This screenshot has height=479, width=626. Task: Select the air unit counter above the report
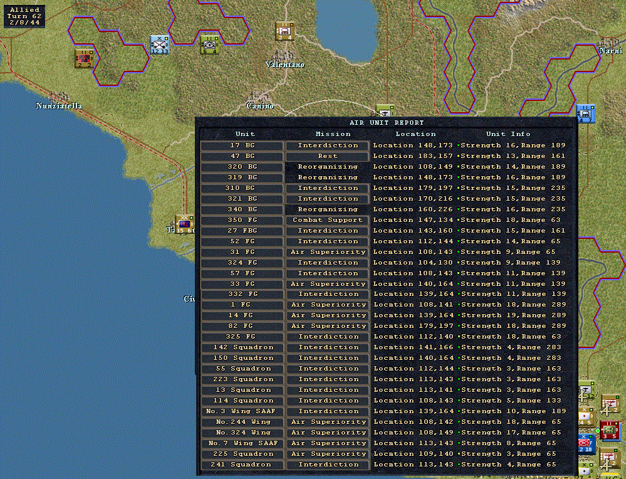[x=385, y=111]
